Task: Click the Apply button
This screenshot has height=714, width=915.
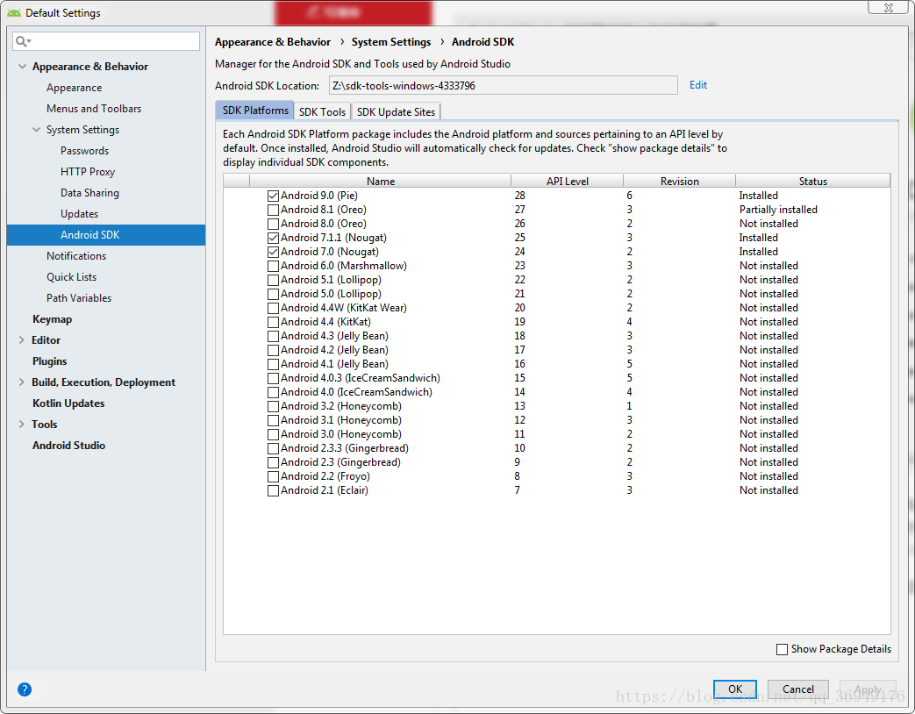Action: 867,689
